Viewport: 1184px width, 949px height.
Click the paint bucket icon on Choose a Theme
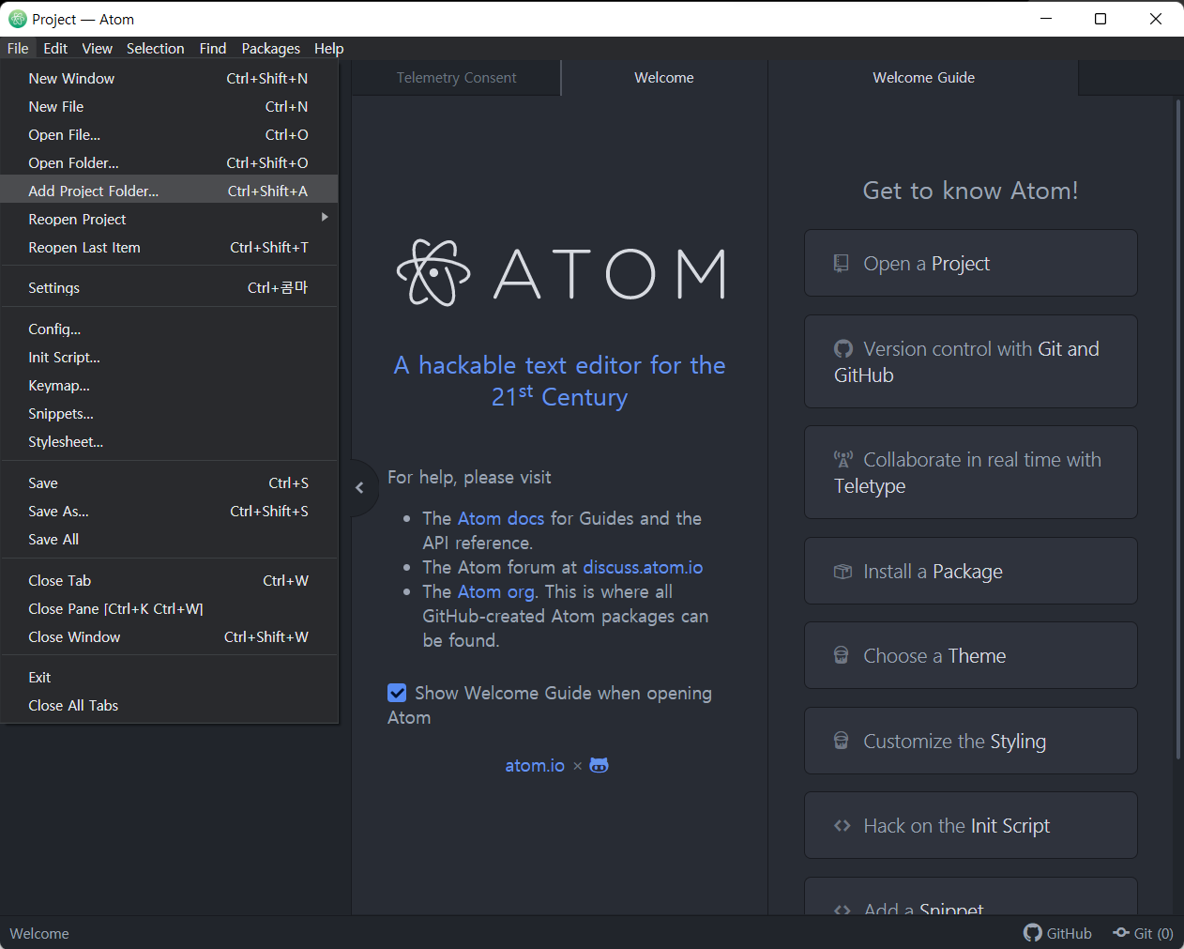coord(842,656)
